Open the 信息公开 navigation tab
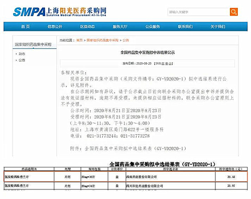Screen dimensions: 251x199 pos(55,27)
